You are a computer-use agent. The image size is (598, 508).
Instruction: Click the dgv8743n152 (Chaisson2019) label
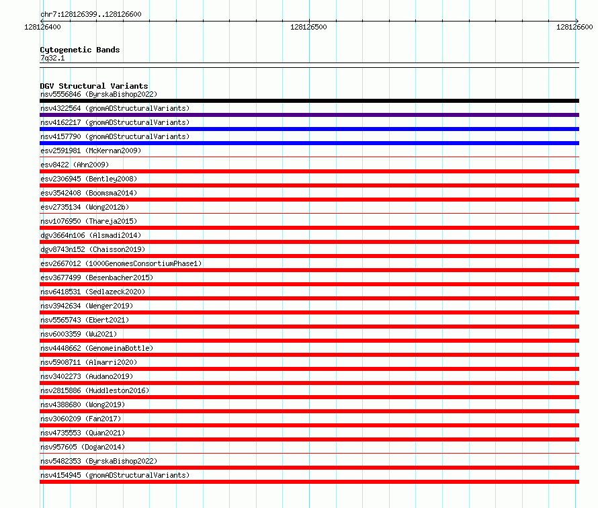pyautogui.click(x=93, y=249)
